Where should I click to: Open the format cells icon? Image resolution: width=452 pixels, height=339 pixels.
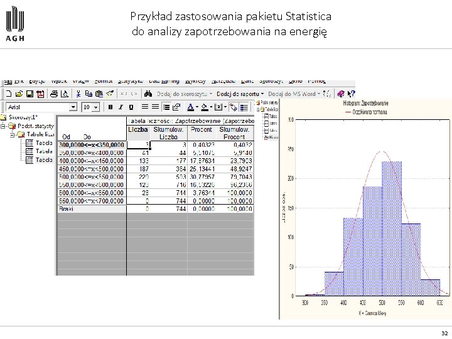(x=176, y=107)
